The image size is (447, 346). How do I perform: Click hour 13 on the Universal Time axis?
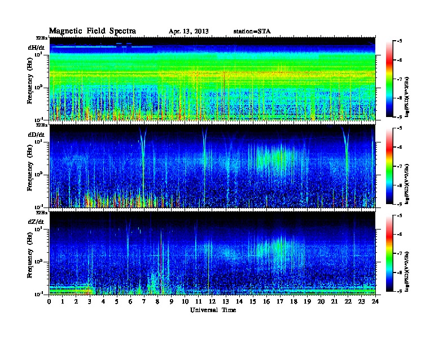(226, 301)
